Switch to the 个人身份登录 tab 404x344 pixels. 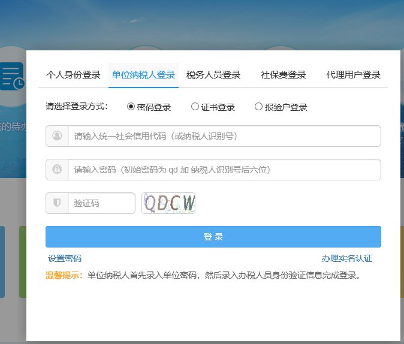point(73,75)
